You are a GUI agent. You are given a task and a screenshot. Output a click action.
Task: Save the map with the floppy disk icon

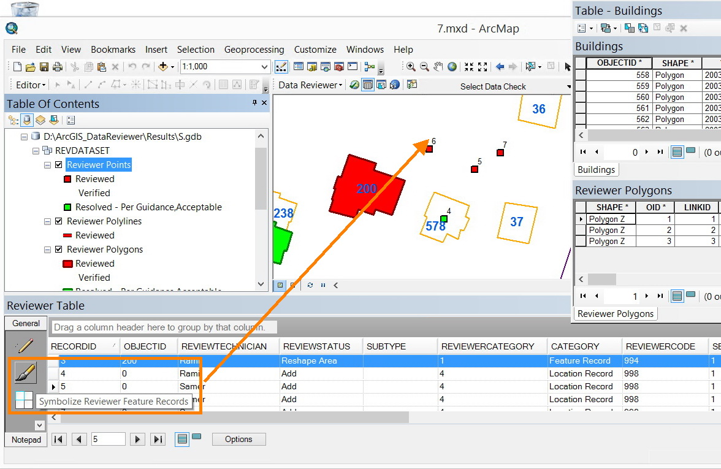[x=44, y=67]
